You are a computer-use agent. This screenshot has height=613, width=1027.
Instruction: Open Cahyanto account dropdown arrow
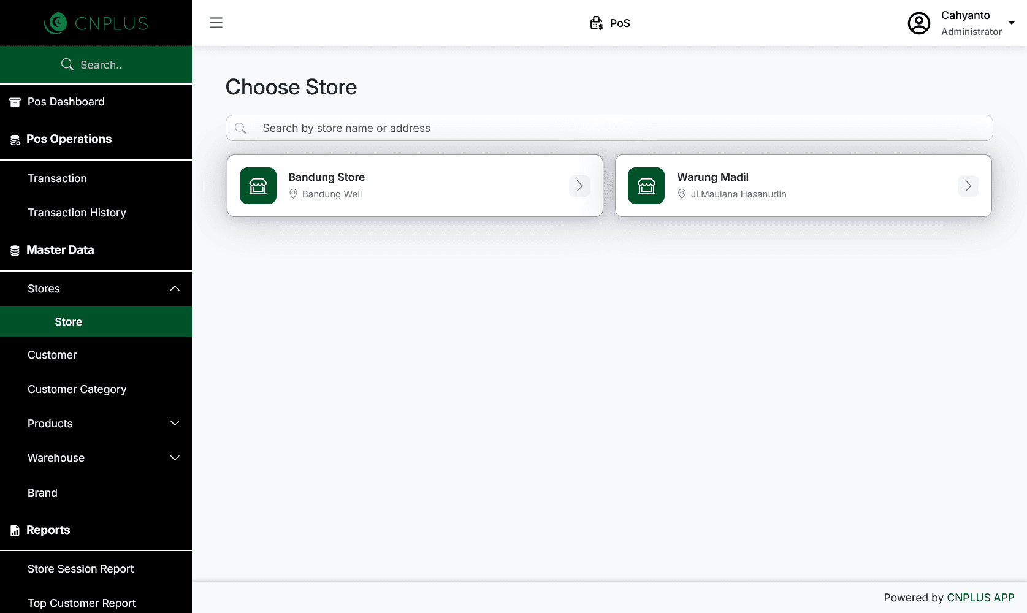click(1012, 23)
